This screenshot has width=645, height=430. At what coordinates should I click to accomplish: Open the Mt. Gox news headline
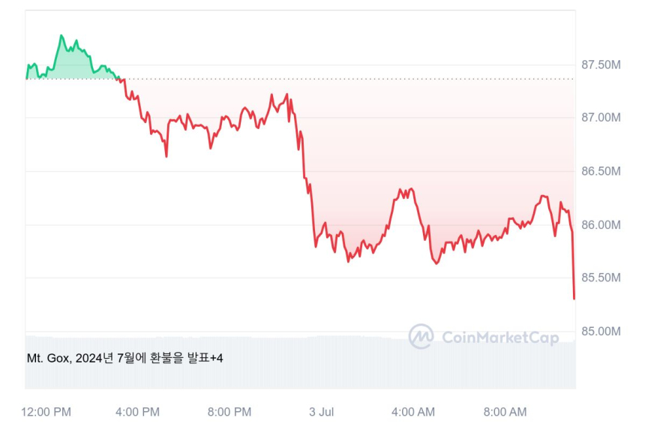coord(125,358)
